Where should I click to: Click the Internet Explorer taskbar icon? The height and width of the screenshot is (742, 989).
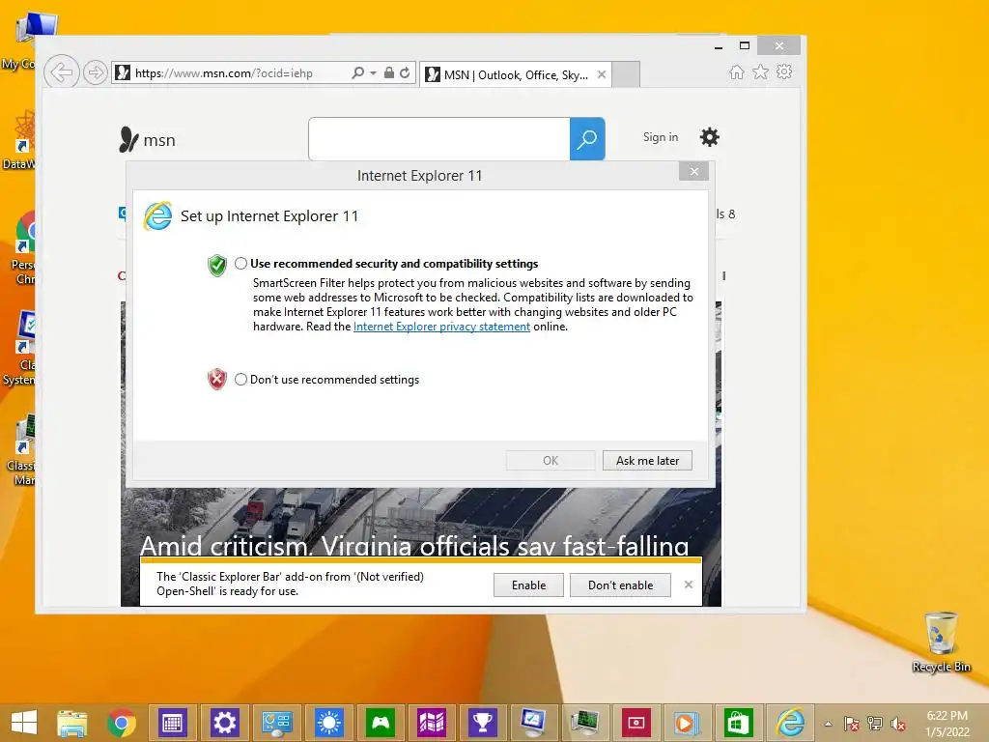point(790,723)
